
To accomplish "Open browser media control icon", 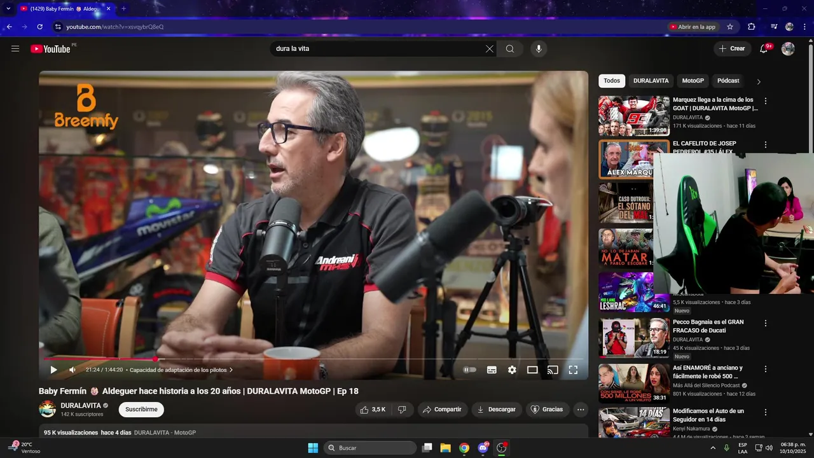I will [x=774, y=27].
